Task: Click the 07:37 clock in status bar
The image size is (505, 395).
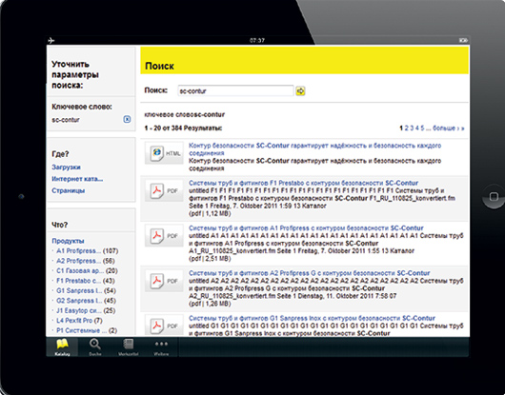Action: pyautogui.click(x=257, y=41)
